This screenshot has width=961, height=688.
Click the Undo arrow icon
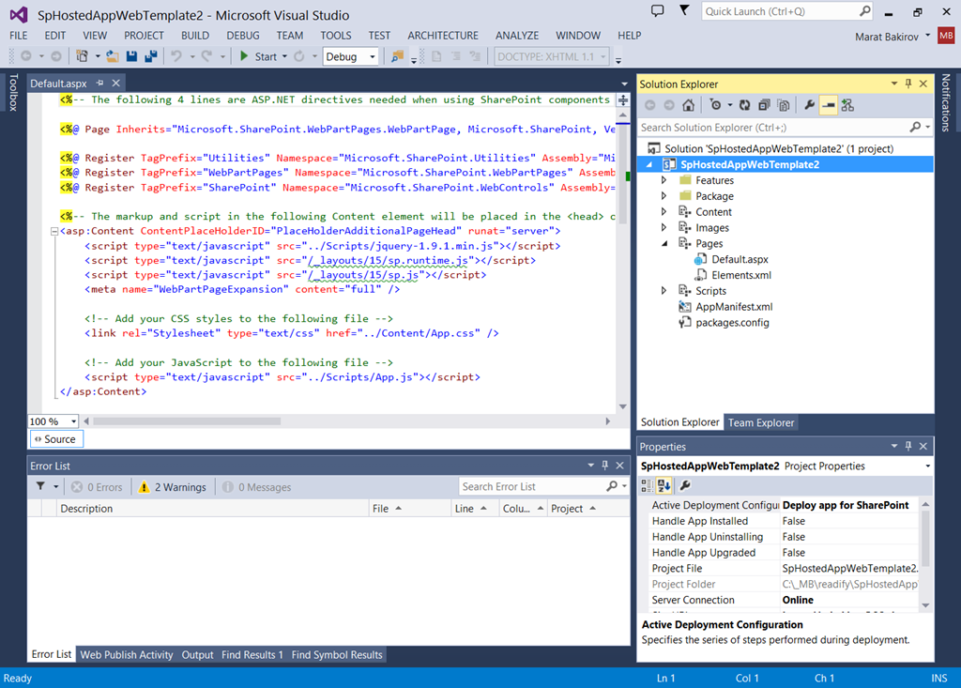[x=176, y=56]
